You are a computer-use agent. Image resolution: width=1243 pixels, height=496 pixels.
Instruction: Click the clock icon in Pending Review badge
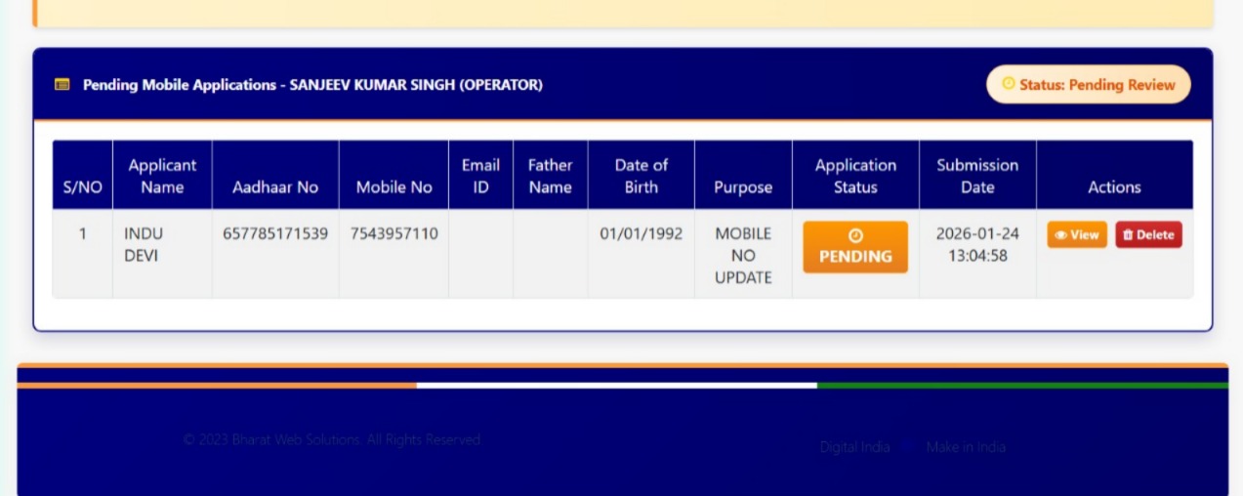[x=1009, y=85]
